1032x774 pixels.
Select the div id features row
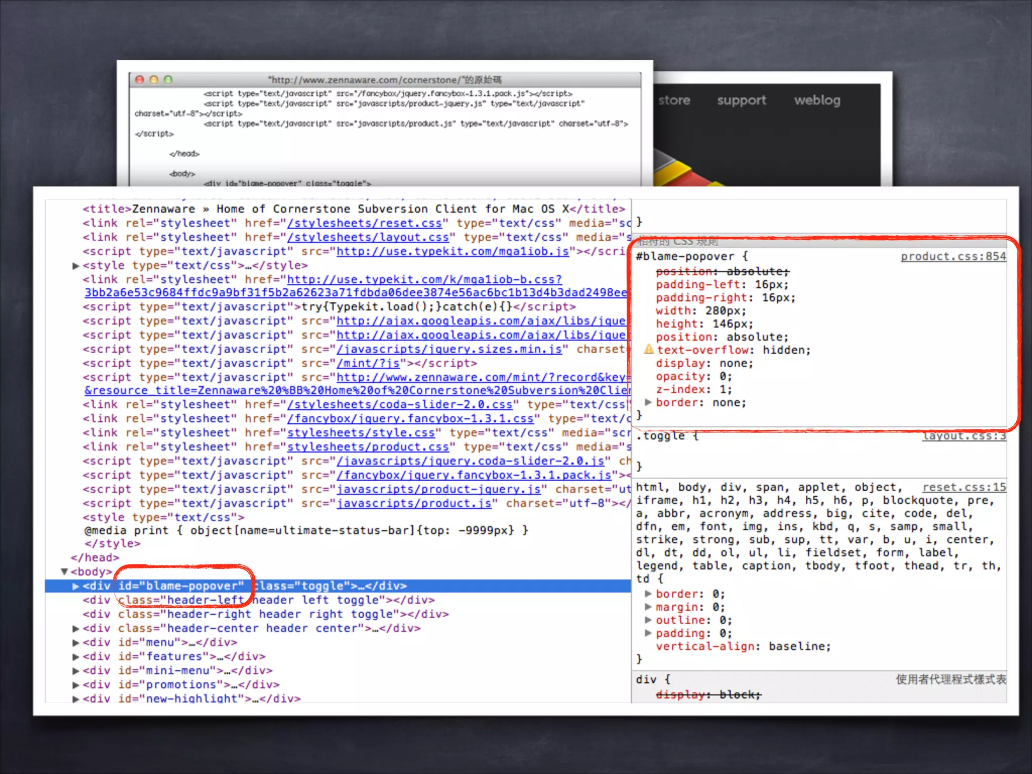[174, 657]
